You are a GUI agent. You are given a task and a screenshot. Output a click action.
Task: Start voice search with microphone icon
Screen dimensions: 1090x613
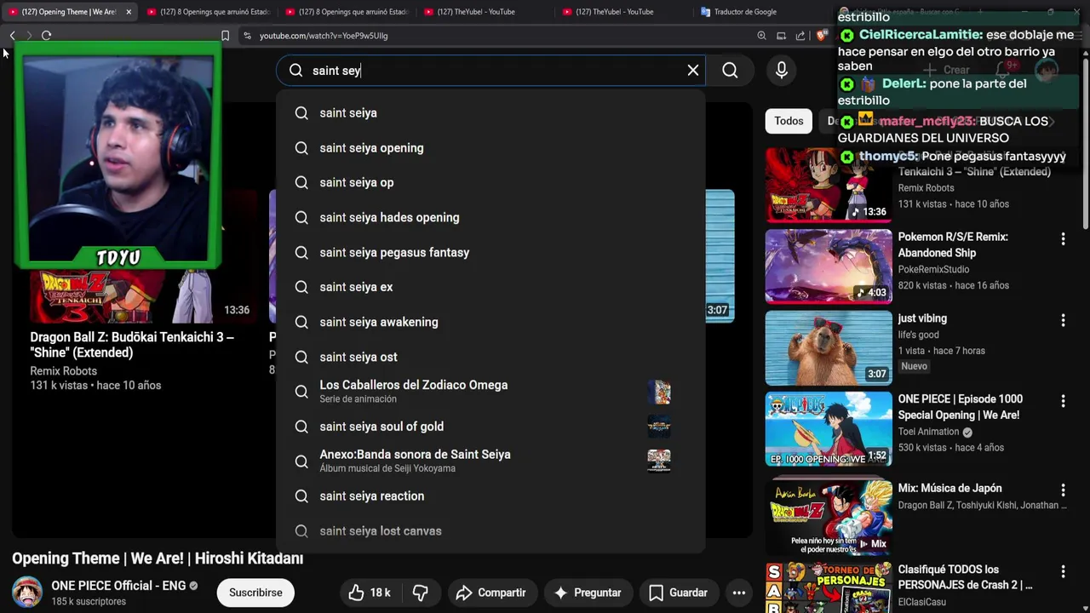782,71
